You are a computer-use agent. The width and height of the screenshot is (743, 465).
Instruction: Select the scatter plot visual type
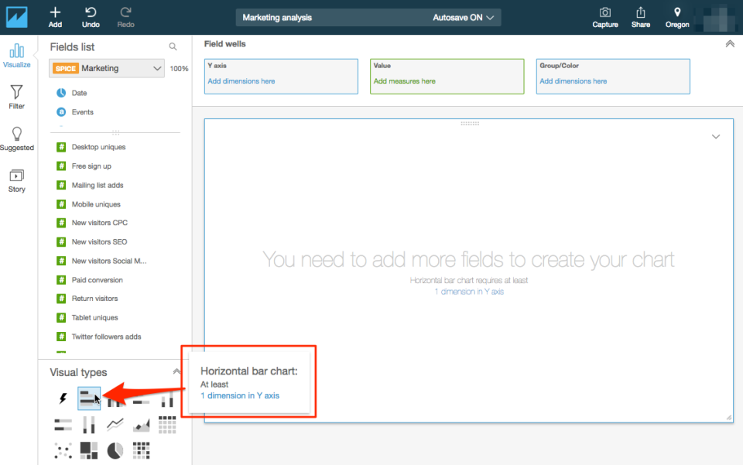pyautogui.click(x=63, y=450)
